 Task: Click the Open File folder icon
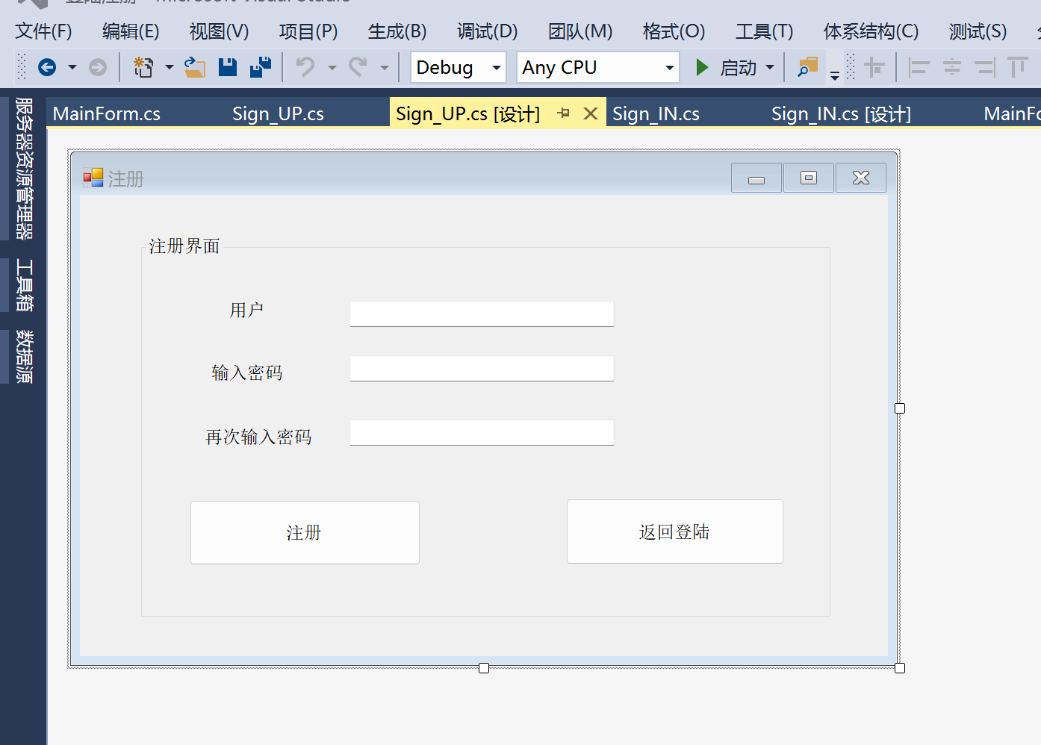[195, 68]
